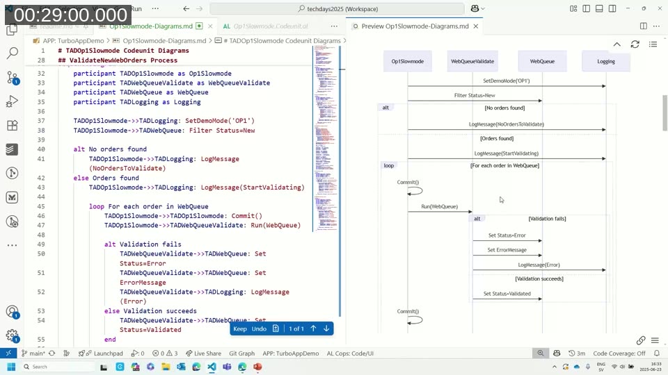Image resolution: width=668 pixels, height=375 pixels.
Task: Close the Op1Slowmode-Diagrams.md editor tab
Action: [210, 26]
